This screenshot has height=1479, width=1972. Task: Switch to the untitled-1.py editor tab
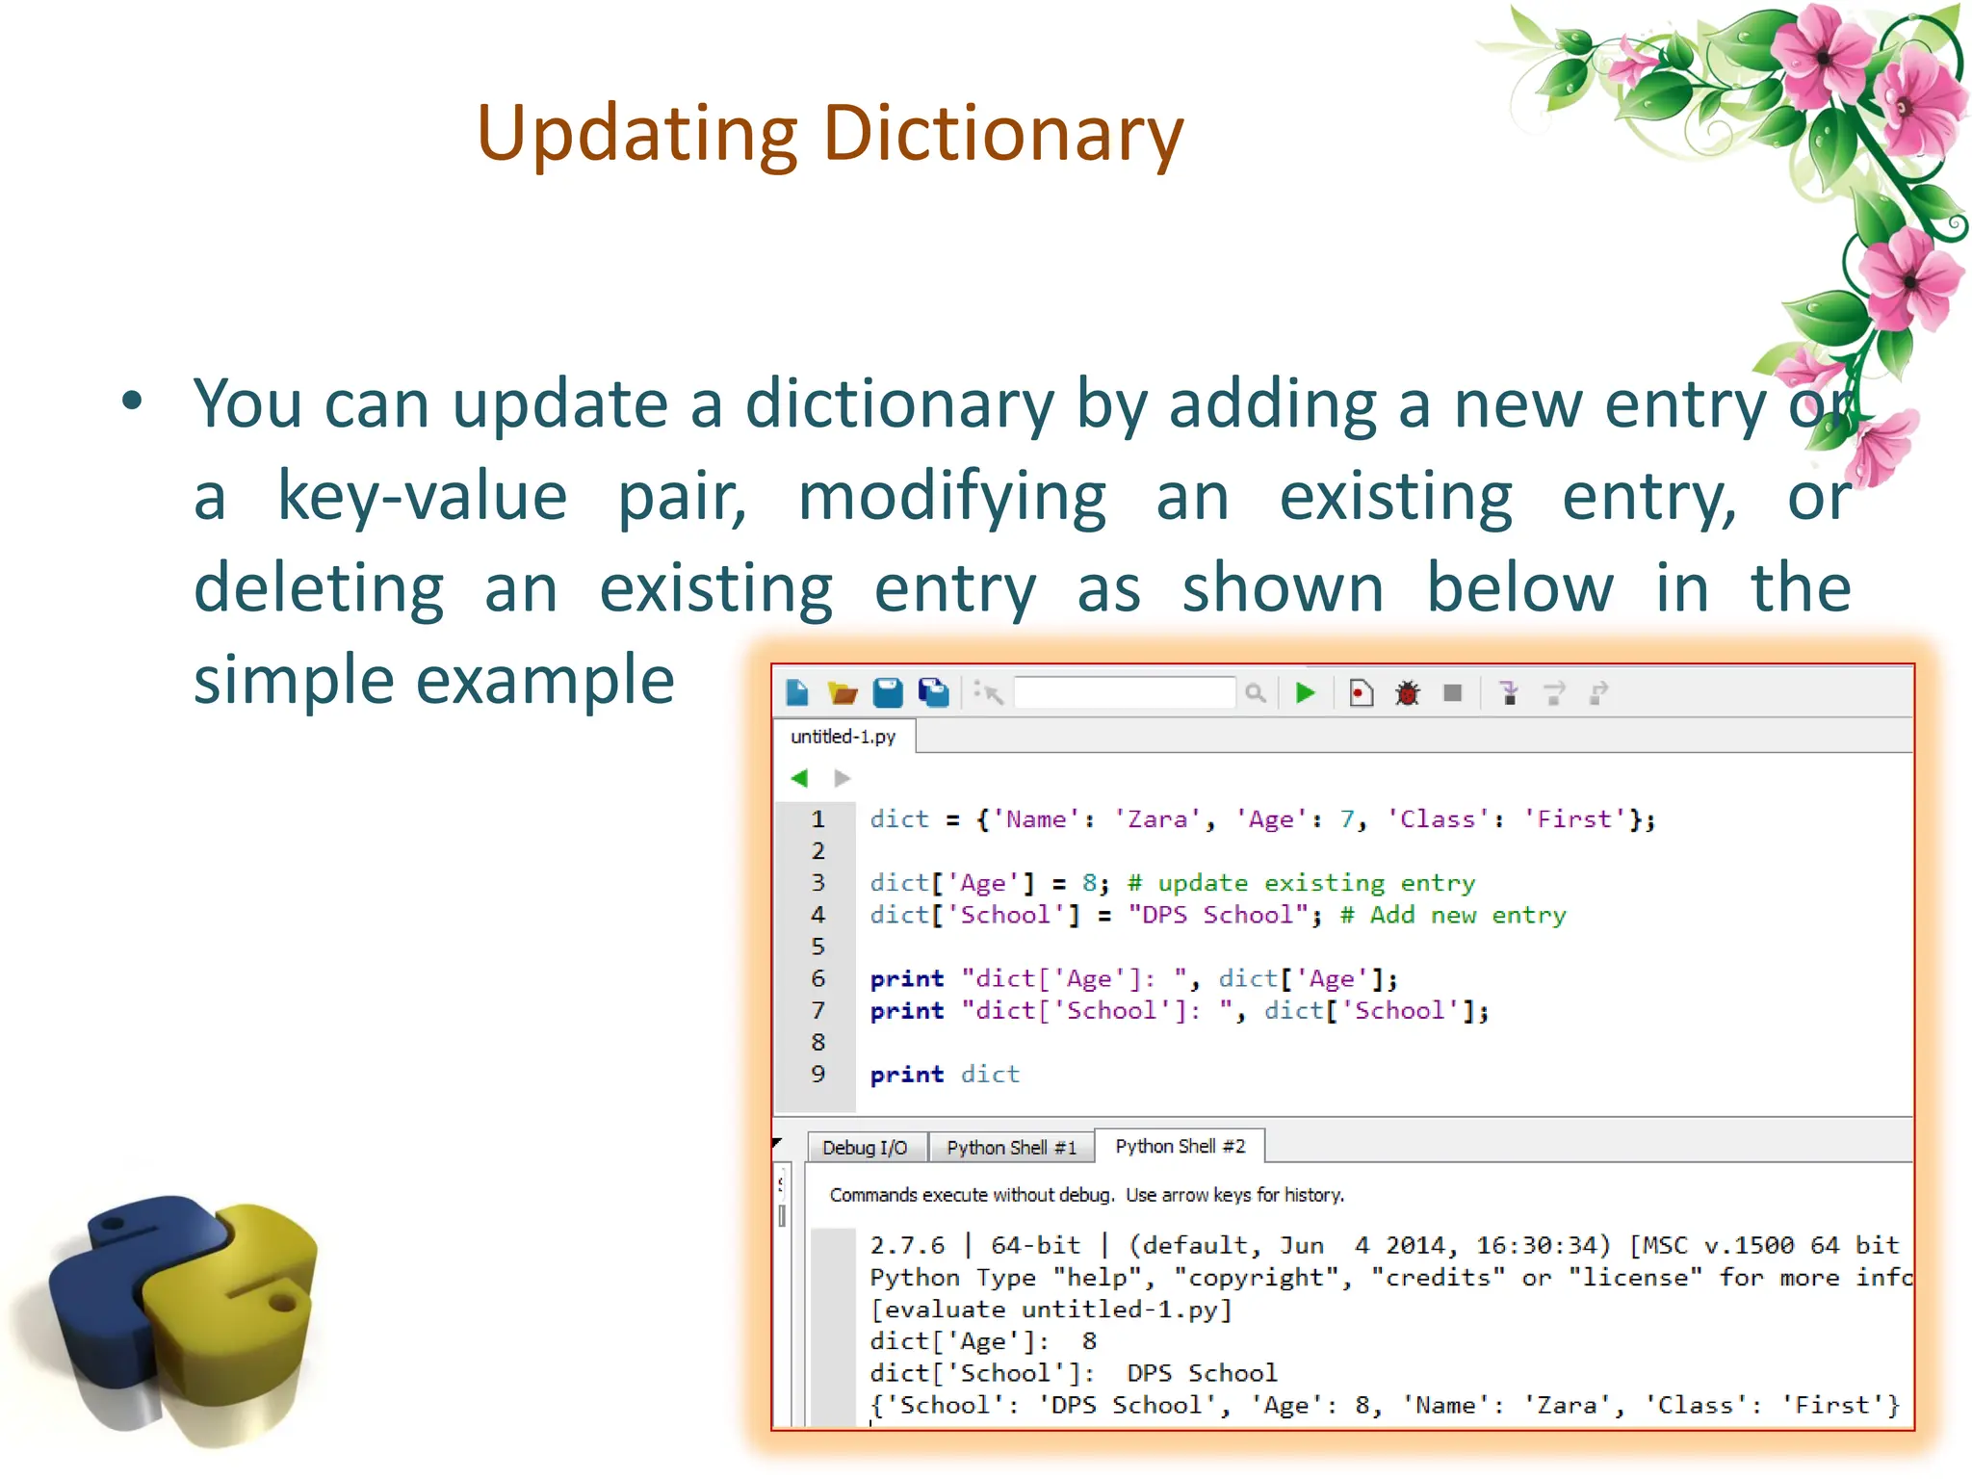point(843,737)
